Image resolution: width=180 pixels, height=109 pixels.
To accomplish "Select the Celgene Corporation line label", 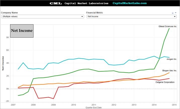I will 165,82.
